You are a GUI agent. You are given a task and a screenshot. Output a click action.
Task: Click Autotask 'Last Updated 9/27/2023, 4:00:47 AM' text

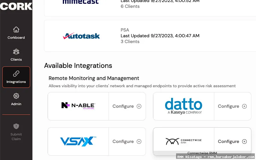[160, 36]
